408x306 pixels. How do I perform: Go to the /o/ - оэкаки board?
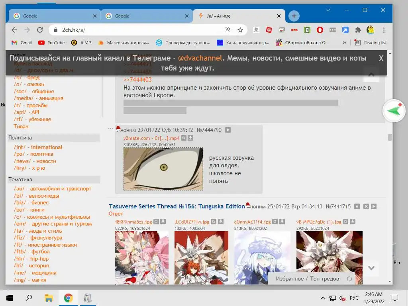(29, 84)
